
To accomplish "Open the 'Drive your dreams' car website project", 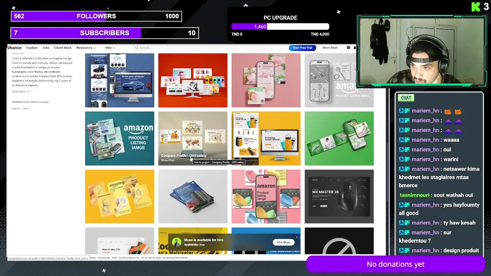I will point(120,80).
